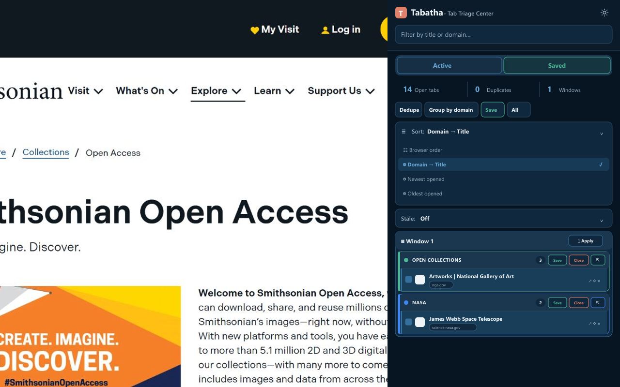Viewport: 620px width, 387px height.
Task: Switch to the Saved tab
Action: [557, 65]
